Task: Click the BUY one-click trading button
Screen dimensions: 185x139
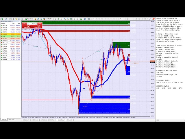Action: click(x=40, y=23)
